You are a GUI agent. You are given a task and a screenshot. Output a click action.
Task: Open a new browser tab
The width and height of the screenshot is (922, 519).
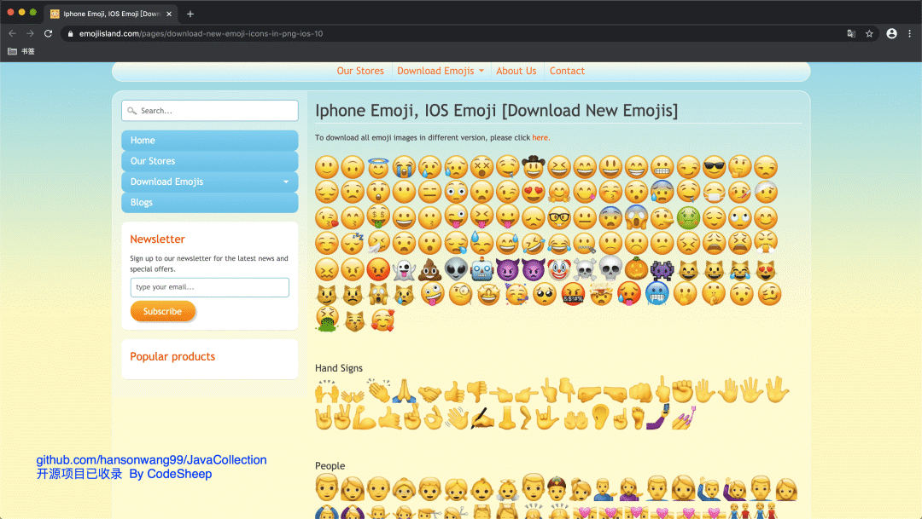coord(190,14)
